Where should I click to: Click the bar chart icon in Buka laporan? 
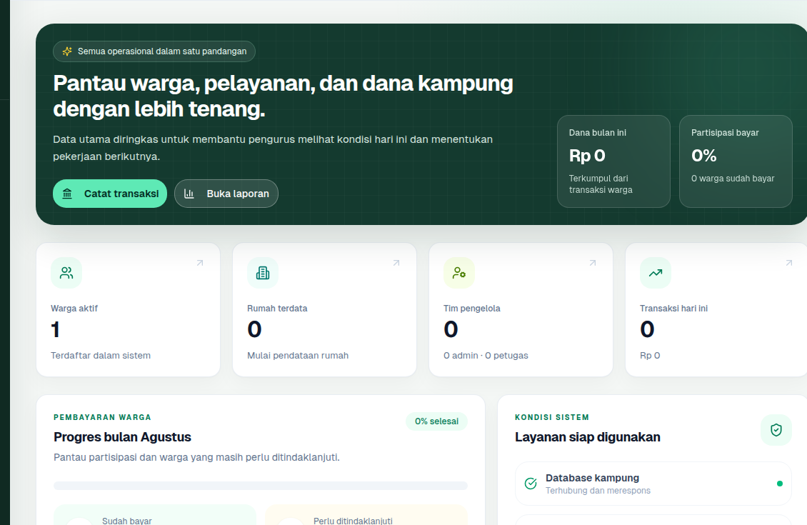pyautogui.click(x=189, y=194)
